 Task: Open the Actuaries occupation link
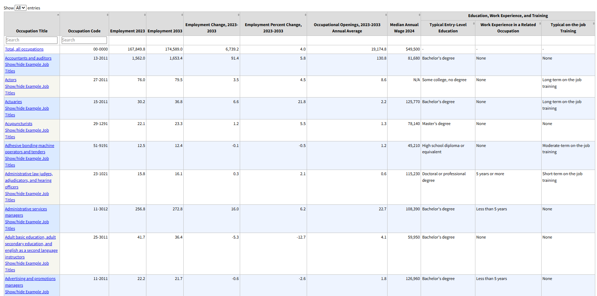tap(14, 102)
